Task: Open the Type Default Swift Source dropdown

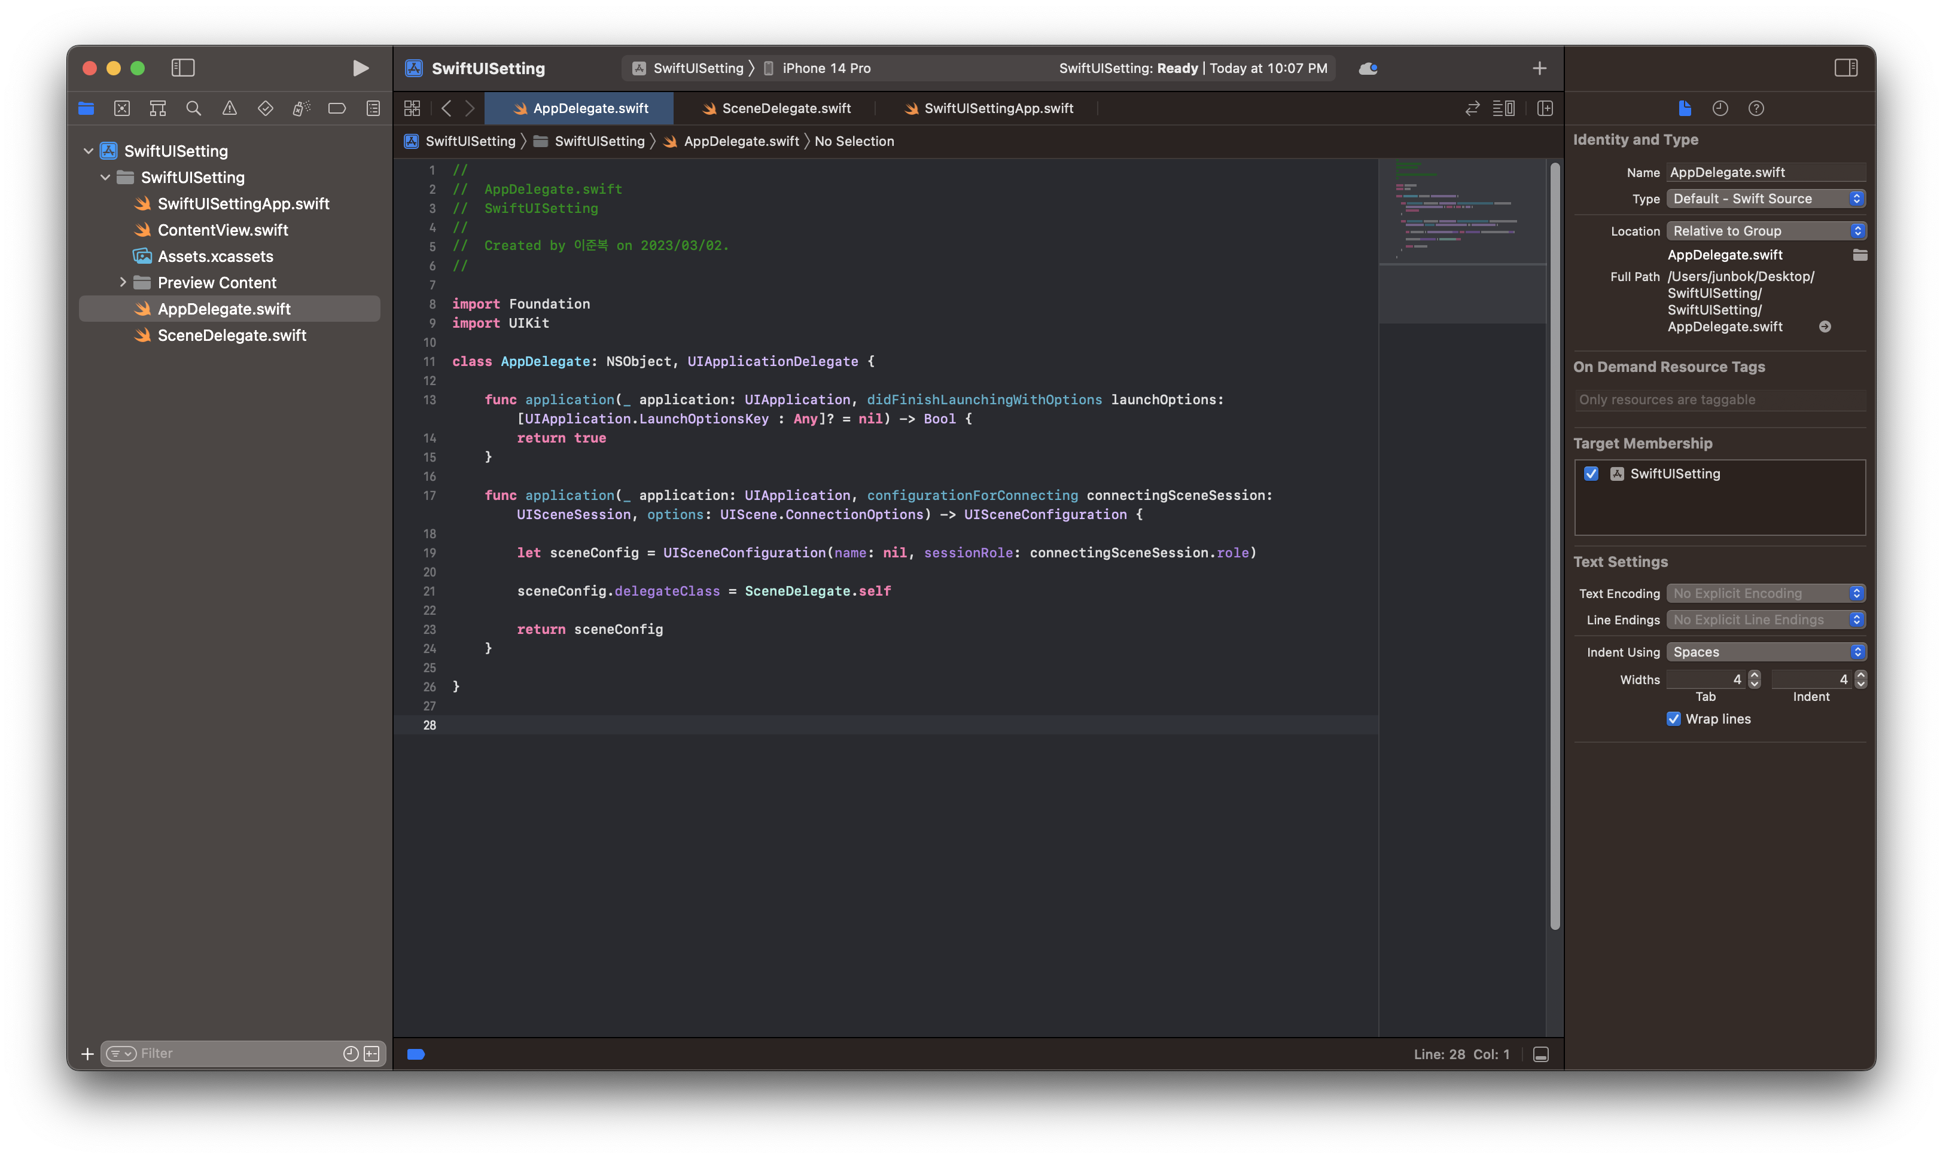Action: pyautogui.click(x=1766, y=199)
